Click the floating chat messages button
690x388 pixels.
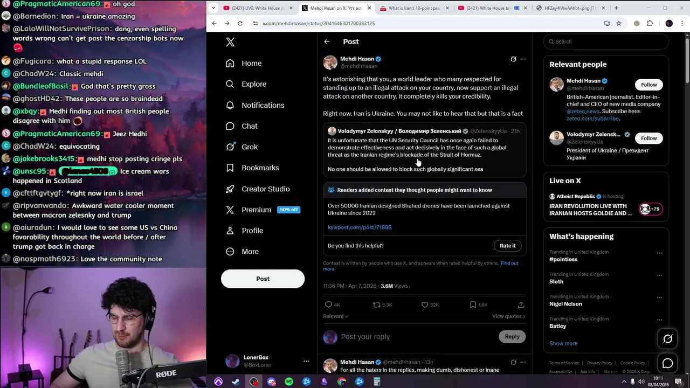pos(667,363)
